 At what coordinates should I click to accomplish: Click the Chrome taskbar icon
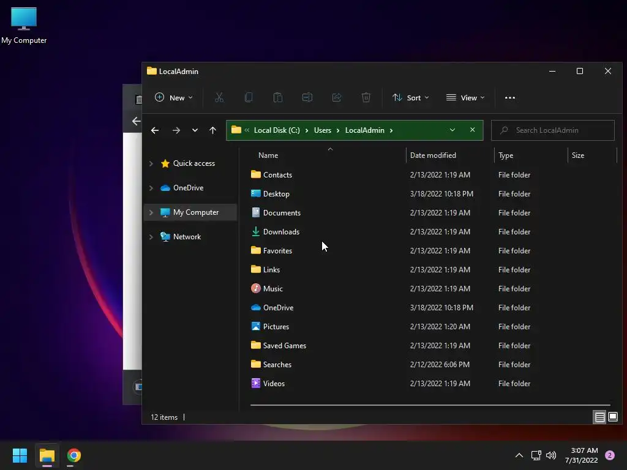73,455
